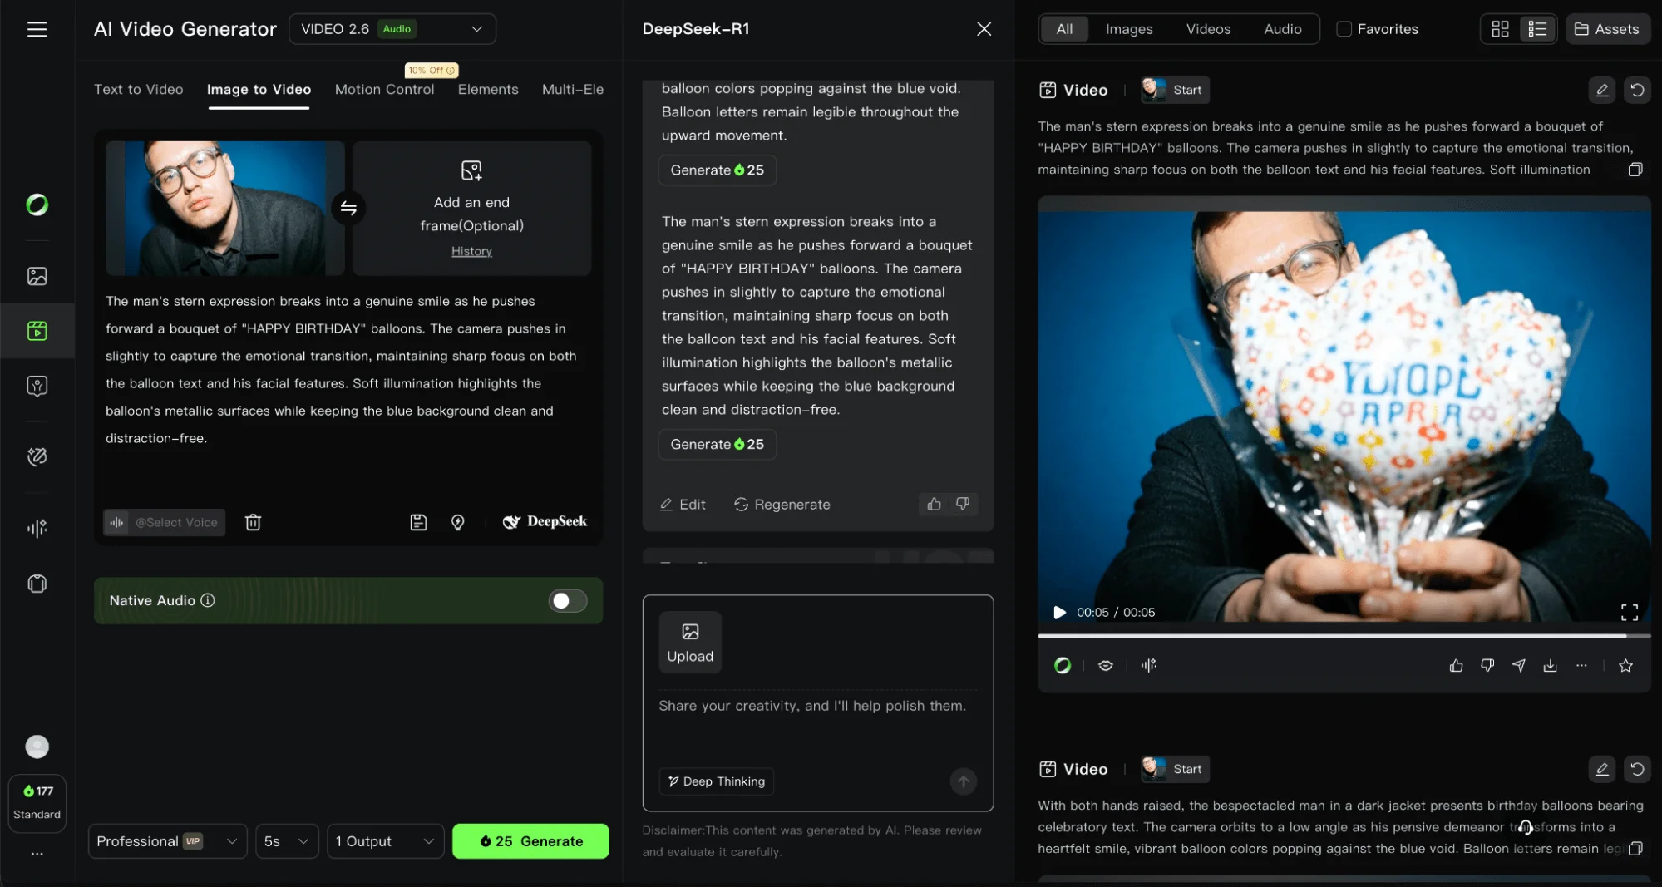Check the Favorites checkbox
Screen dimensions: 1662x887
(1344, 29)
